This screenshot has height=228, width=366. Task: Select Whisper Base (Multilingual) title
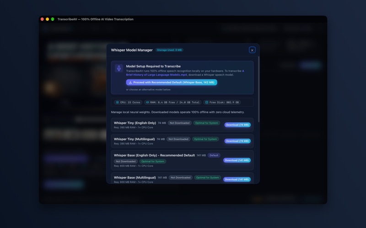135,177
